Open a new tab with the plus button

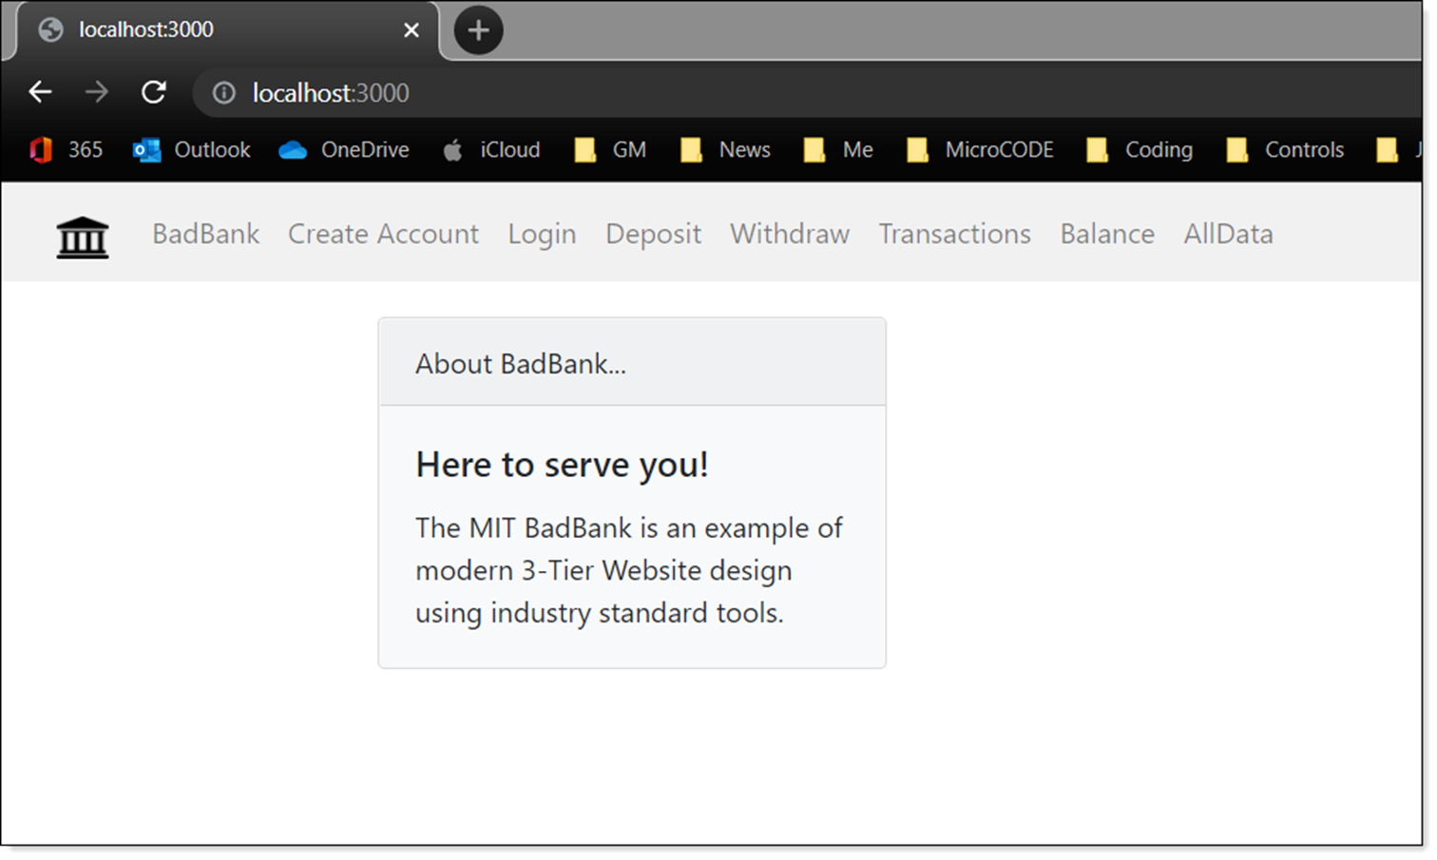478,30
